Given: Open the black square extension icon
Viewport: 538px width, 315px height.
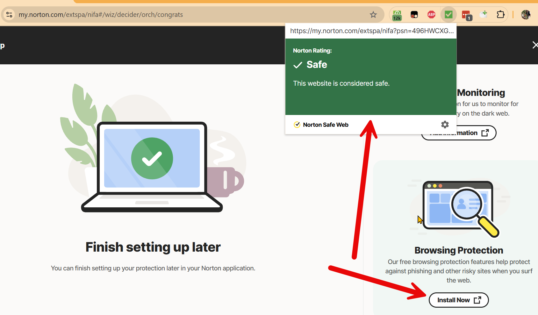Looking at the screenshot, I should (414, 15).
